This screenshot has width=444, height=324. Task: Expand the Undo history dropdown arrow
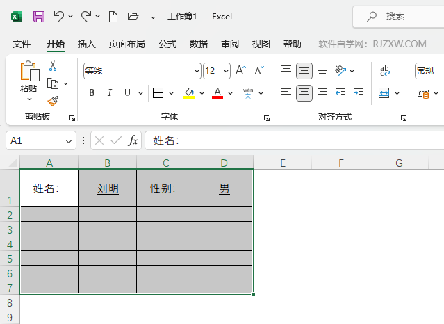70,17
